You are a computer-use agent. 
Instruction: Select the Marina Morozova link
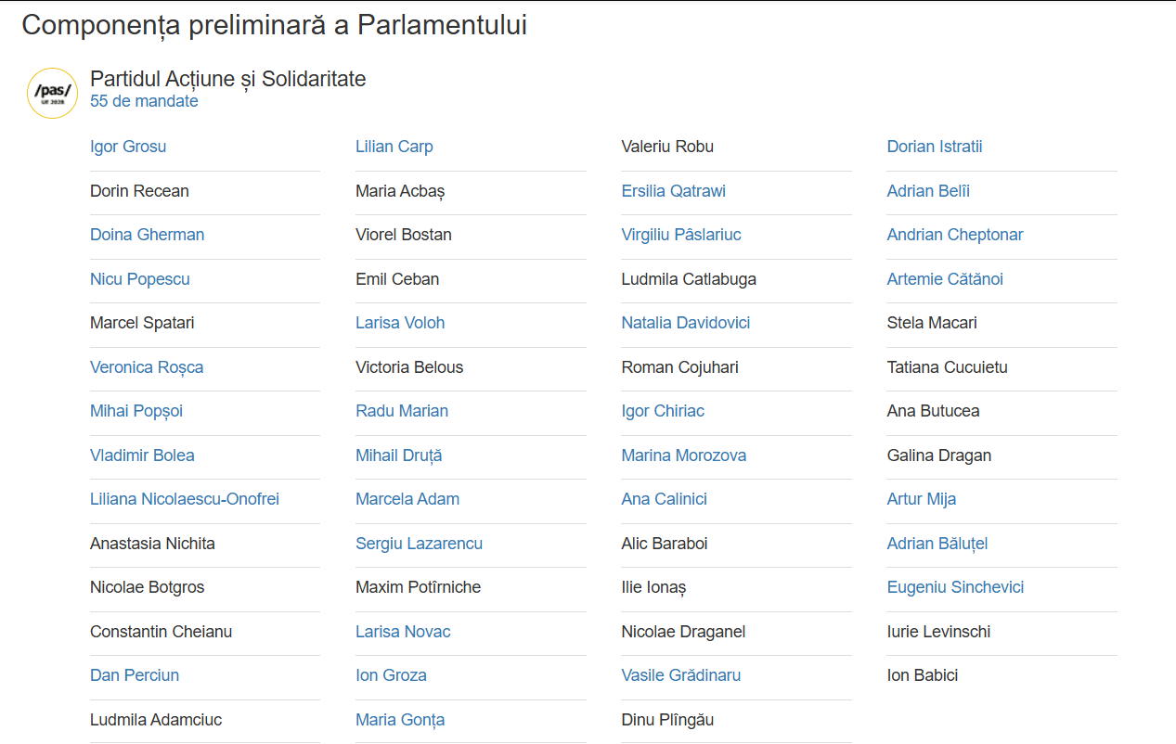684,455
